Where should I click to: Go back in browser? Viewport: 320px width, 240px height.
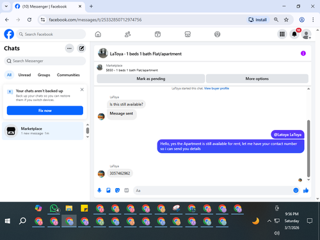coord(7,20)
